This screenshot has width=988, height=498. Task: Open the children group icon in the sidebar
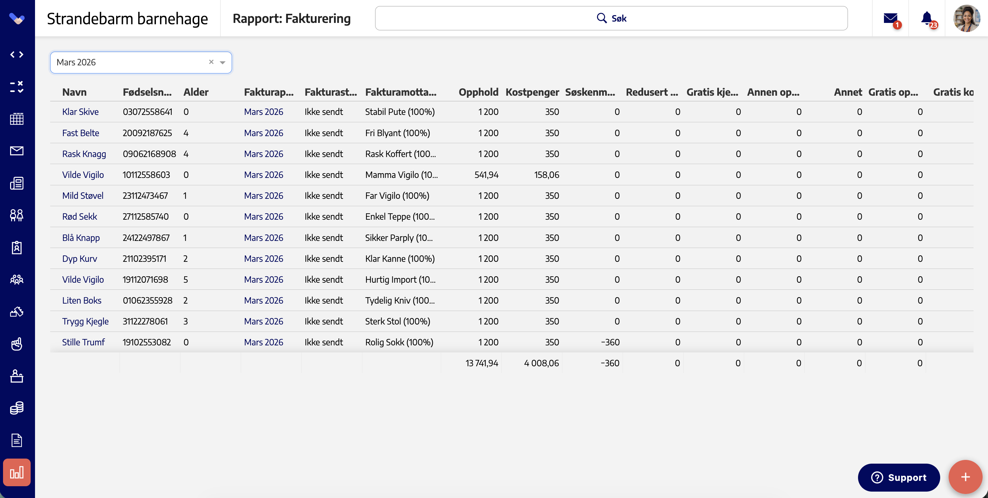coord(17,279)
